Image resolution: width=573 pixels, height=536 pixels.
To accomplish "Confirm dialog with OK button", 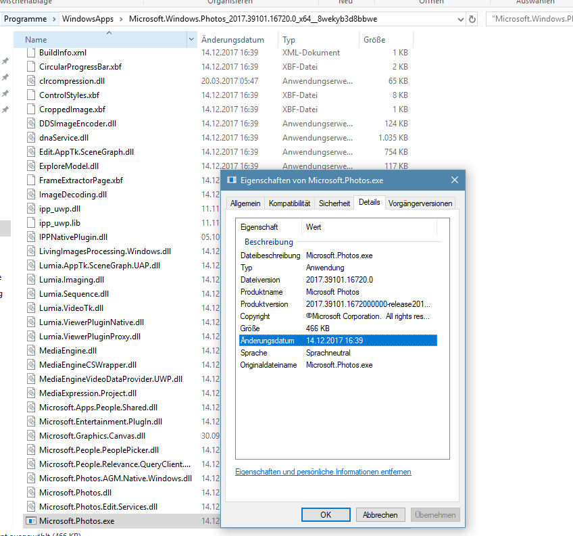I will point(326,515).
